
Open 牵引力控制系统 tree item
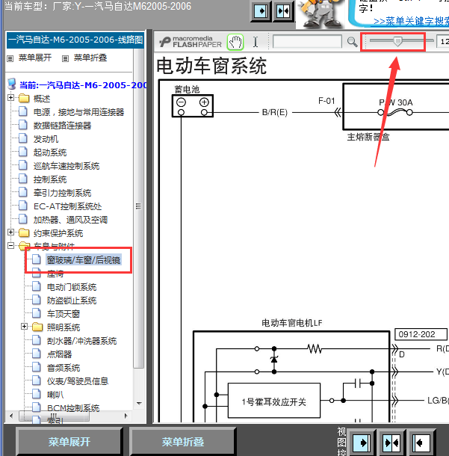coord(62,193)
